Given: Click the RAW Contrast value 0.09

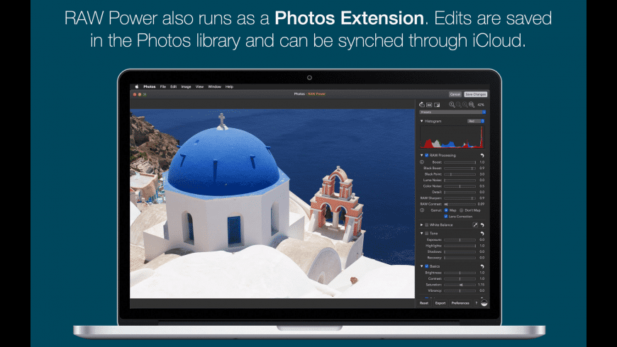Looking at the screenshot, I should point(482,205).
